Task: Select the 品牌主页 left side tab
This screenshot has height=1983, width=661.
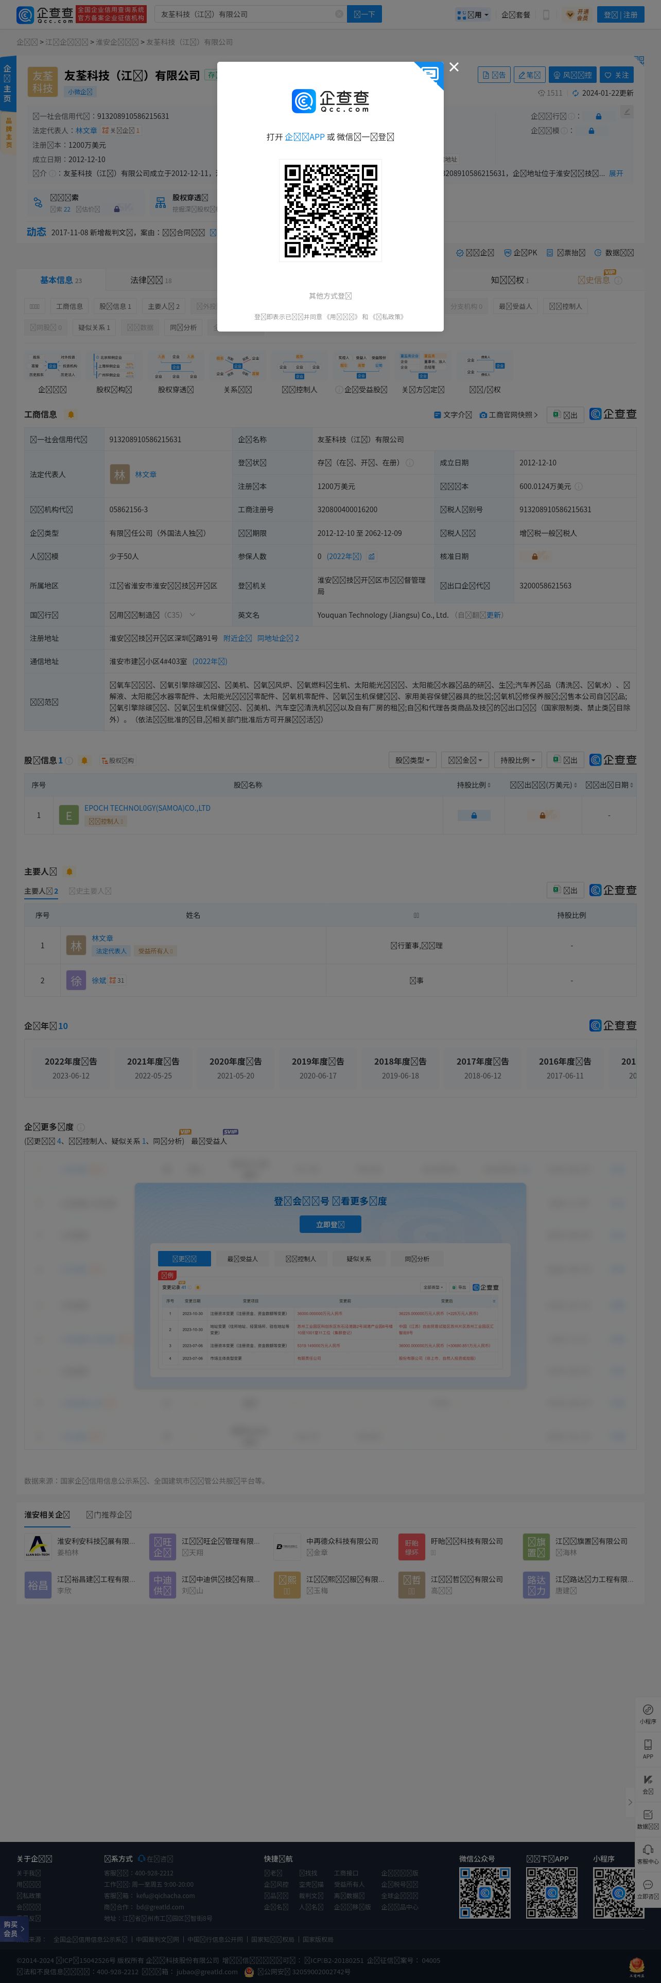Action: click(x=8, y=132)
